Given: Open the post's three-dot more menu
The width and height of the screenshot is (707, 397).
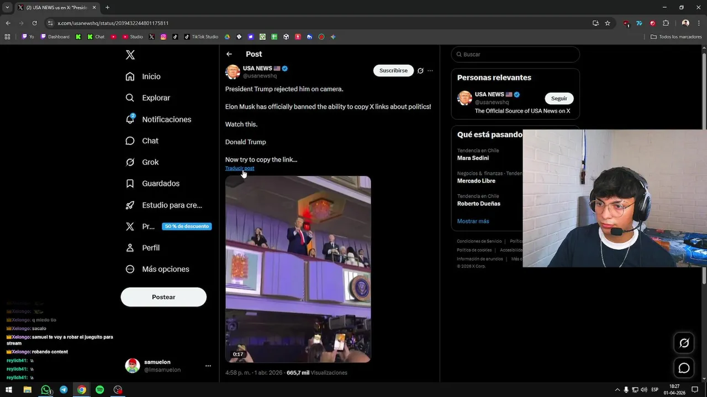Looking at the screenshot, I should point(430,71).
